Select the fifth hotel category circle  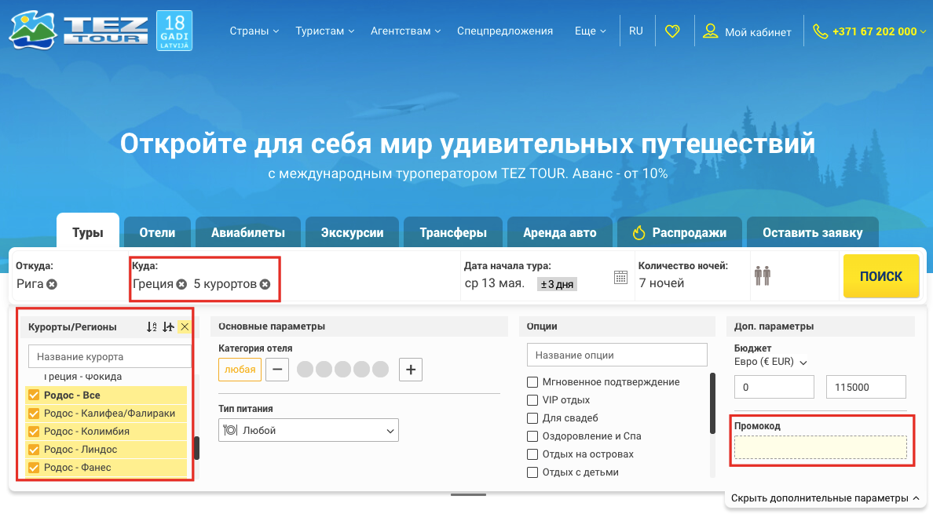click(x=380, y=370)
